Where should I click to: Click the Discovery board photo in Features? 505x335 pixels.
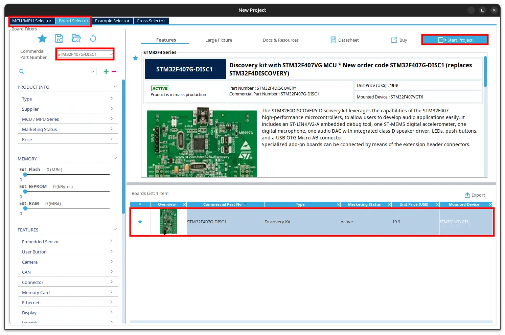tap(202, 142)
